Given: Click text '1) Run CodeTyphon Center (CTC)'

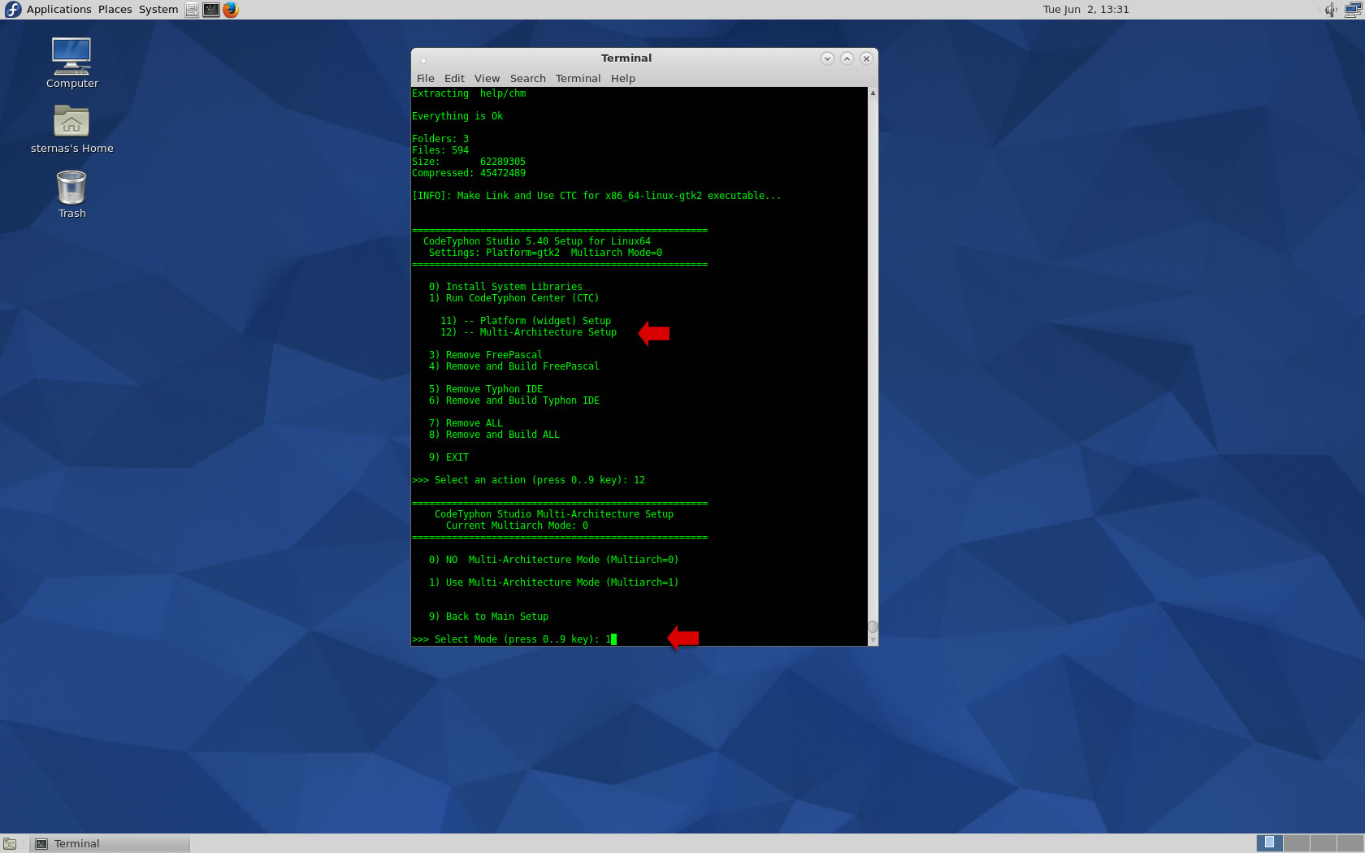Looking at the screenshot, I should (513, 298).
